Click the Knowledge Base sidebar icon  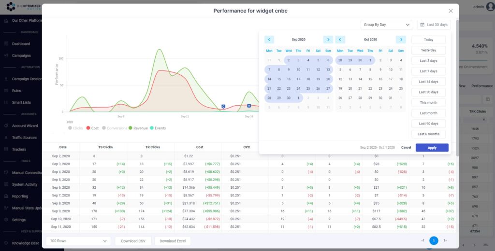[6, 243]
